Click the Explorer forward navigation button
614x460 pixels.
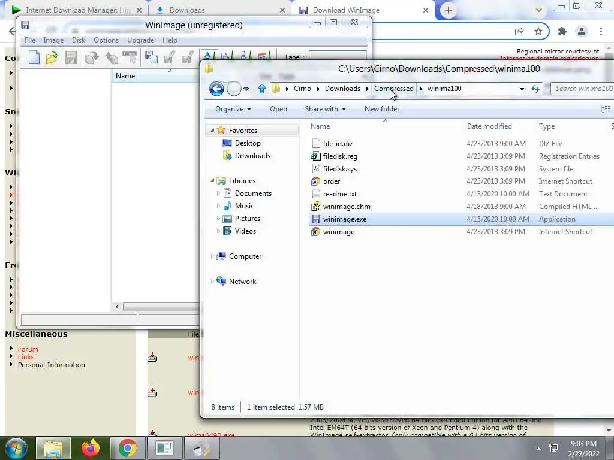[x=234, y=89]
